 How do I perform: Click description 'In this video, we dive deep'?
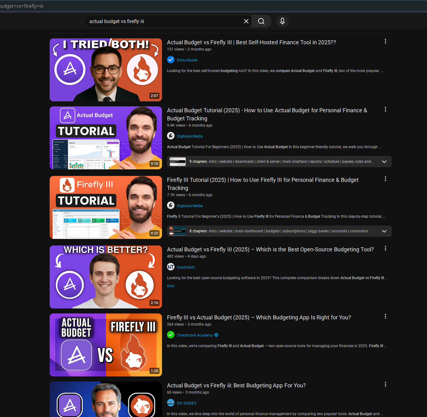(x=275, y=414)
